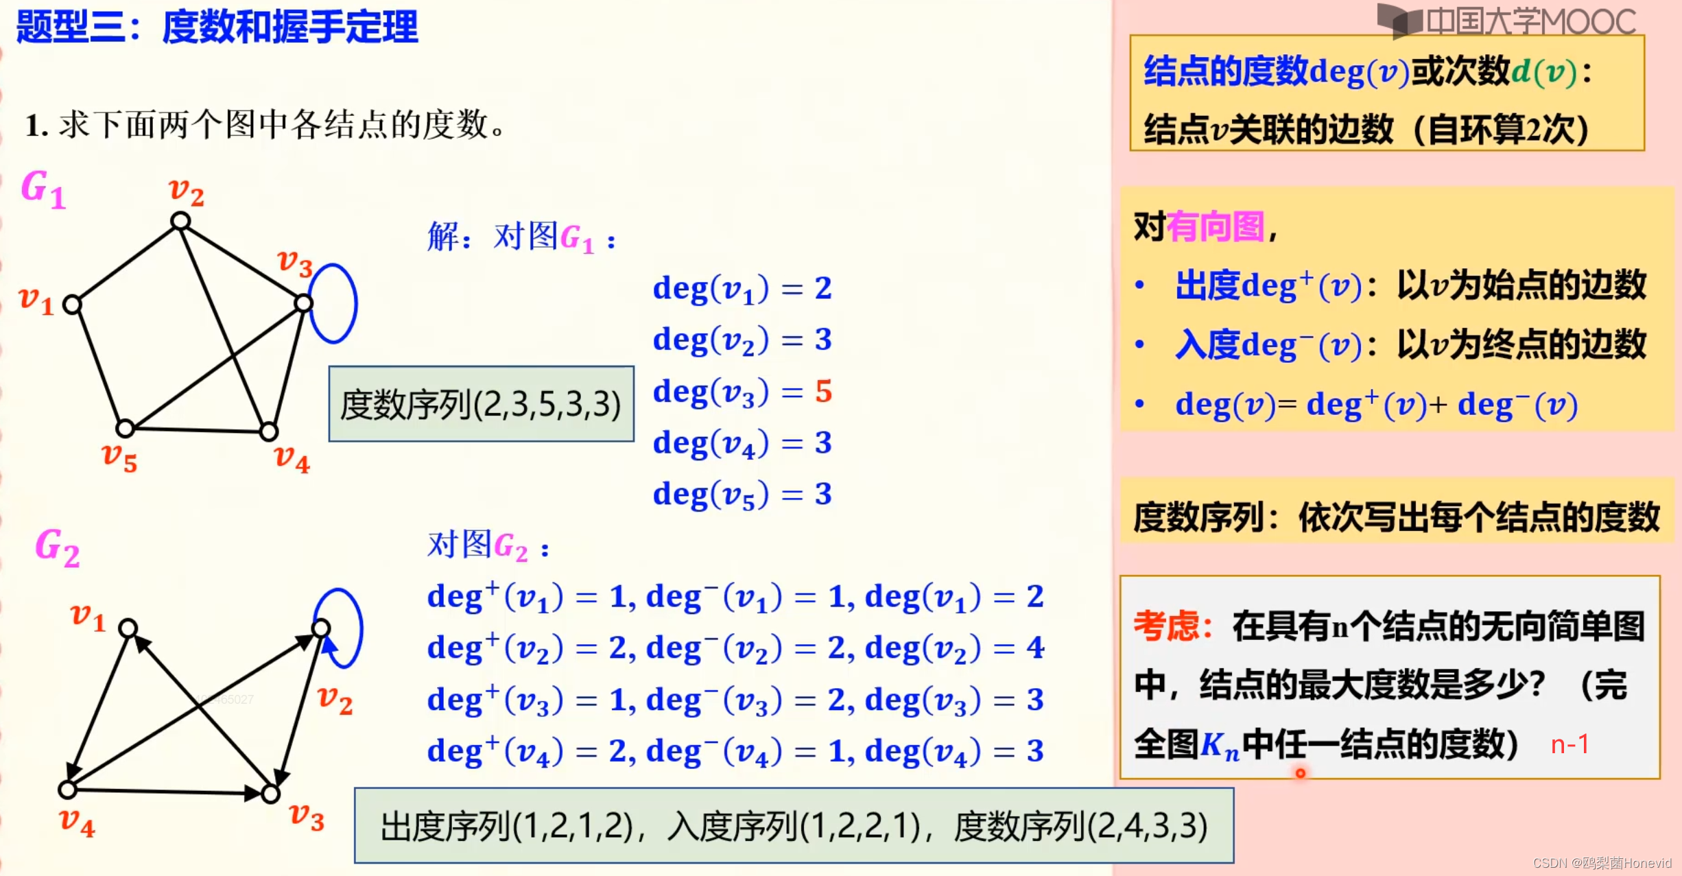
Task: Click the text 出度序列(1,2,1,2)
Action: pos(508,827)
